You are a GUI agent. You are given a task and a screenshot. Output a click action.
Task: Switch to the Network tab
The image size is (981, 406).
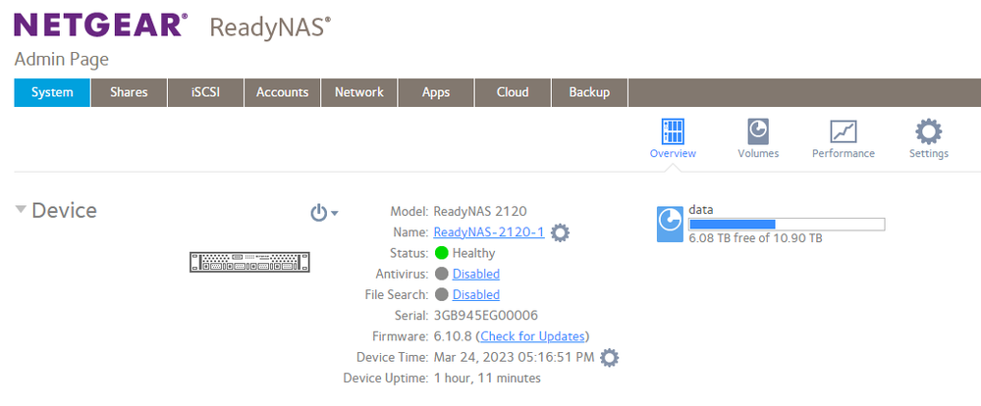[x=359, y=92]
